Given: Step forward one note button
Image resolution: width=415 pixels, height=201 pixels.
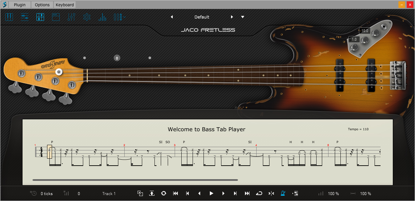Looking at the screenshot, I should (223, 193).
